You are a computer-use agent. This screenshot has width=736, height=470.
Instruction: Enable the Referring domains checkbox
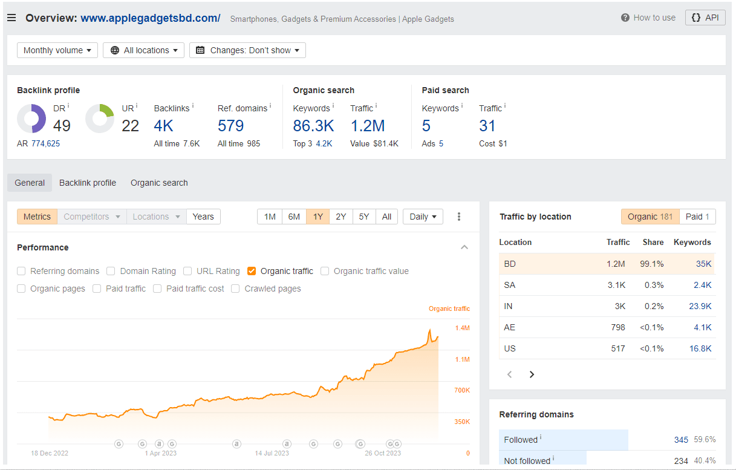point(21,271)
